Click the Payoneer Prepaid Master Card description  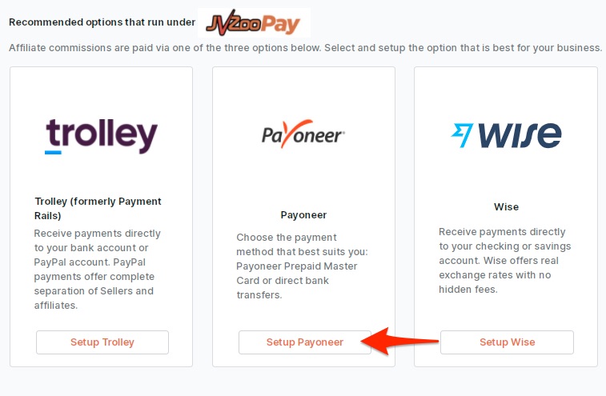click(302, 266)
